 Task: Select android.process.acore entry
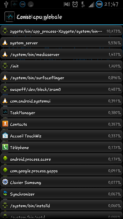[x=61, y=159]
